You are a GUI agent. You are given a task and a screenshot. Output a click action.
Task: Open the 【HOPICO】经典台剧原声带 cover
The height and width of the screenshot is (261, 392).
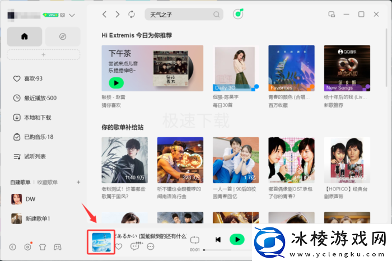tap(347, 160)
